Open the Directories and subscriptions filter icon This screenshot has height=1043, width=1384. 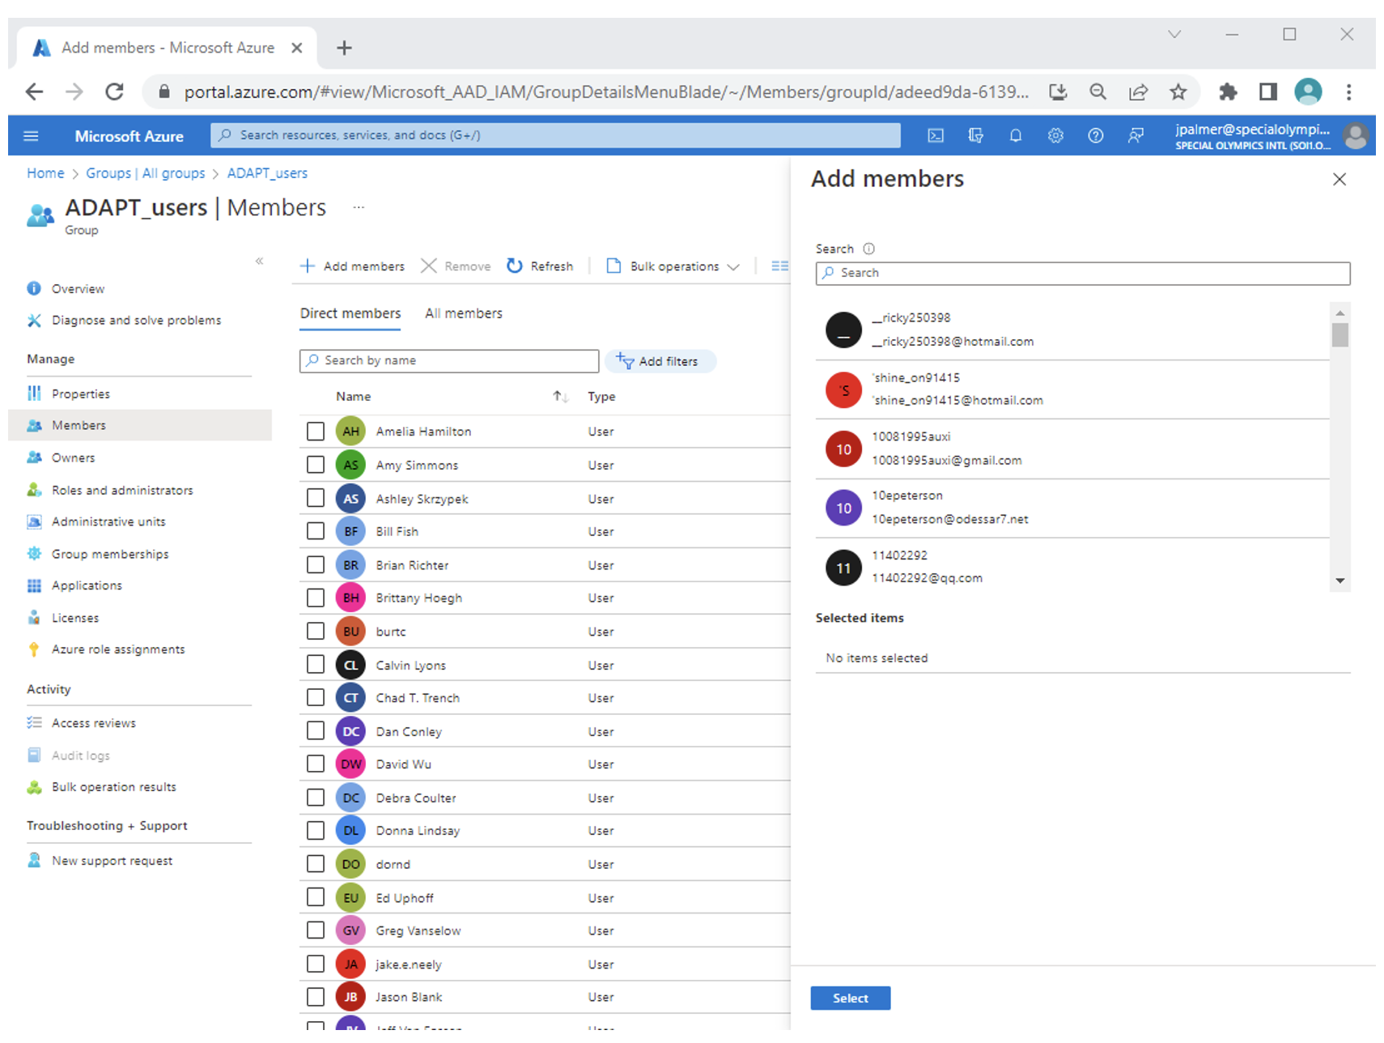975,136
